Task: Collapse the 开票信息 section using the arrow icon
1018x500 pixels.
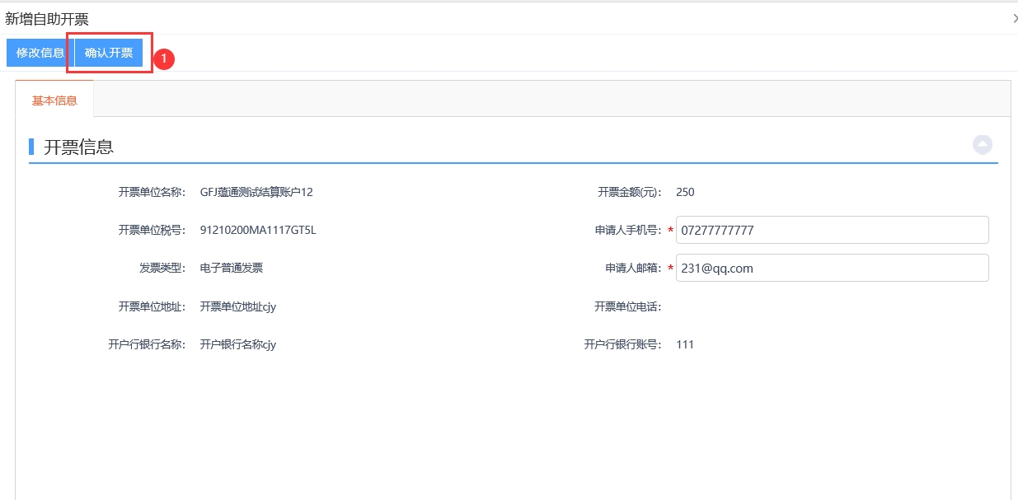Action: pyautogui.click(x=982, y=145)
